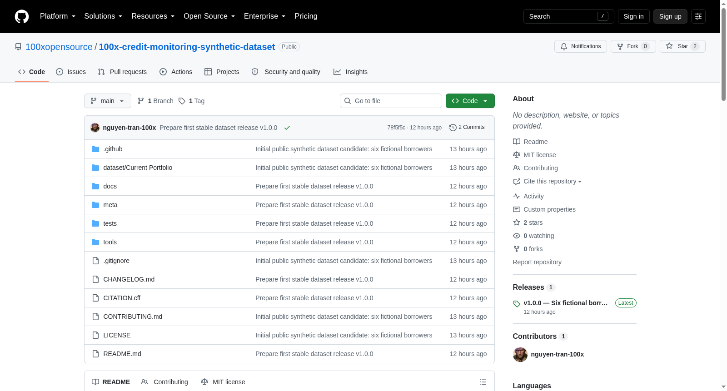Expand Cite this repository dropdown
Image resolution: width=727 pixels, height=391 pixels.
[552, 181]
